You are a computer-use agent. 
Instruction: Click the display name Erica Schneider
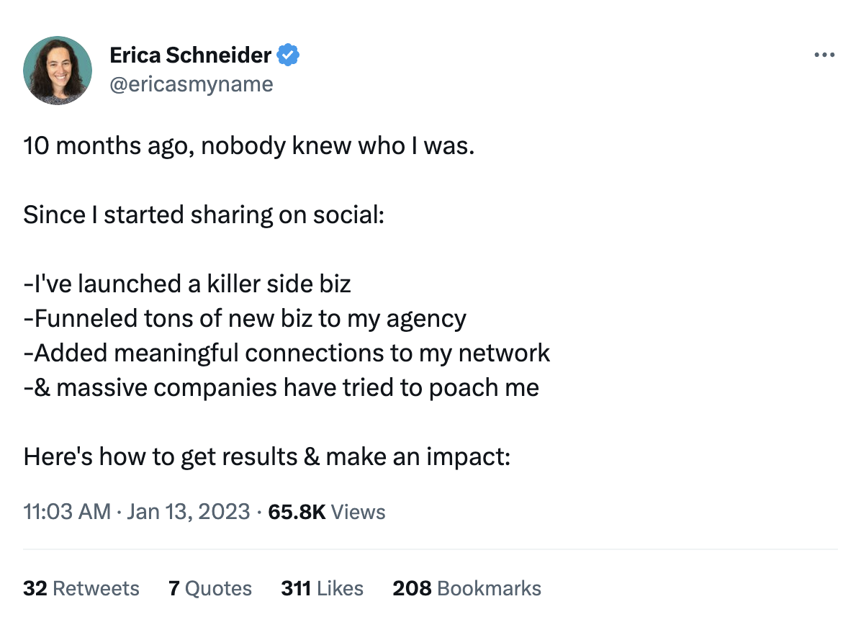[x=191, y=54]
